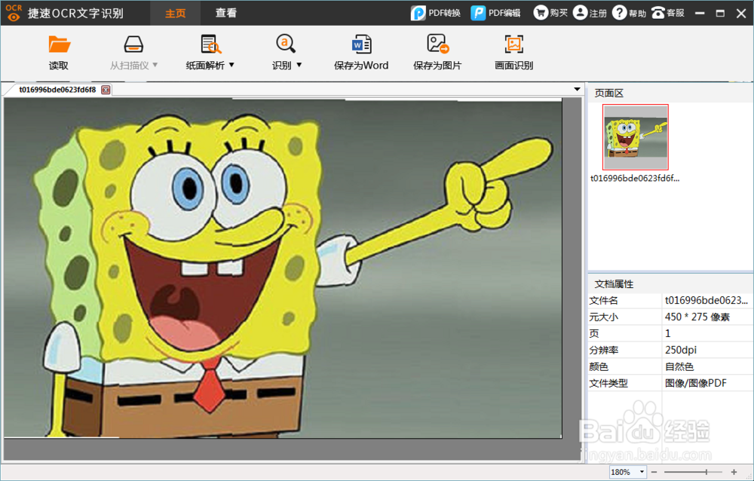The image size is (754, 481).
Task: Expand the 从扫描仪 dropdown arrow
Action: (x=155, y=65)
